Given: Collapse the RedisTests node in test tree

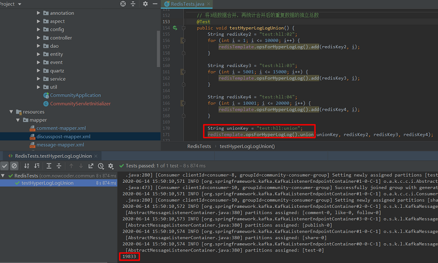Looking at the screenshot, I should tap(3, 176).
